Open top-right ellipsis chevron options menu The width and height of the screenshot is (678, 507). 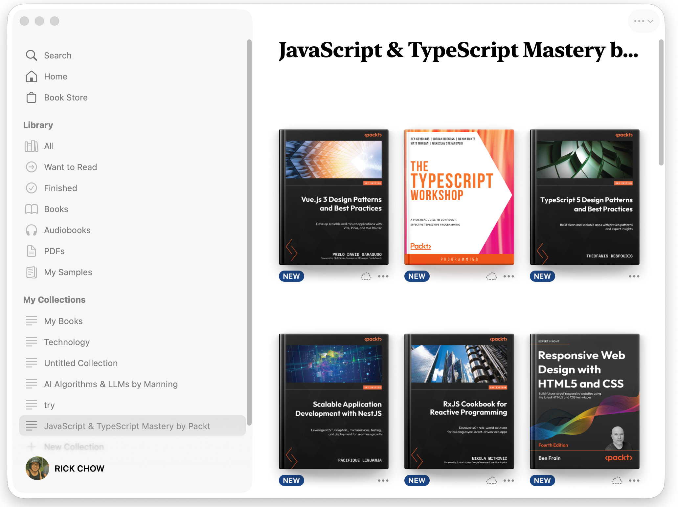point(644,21)
